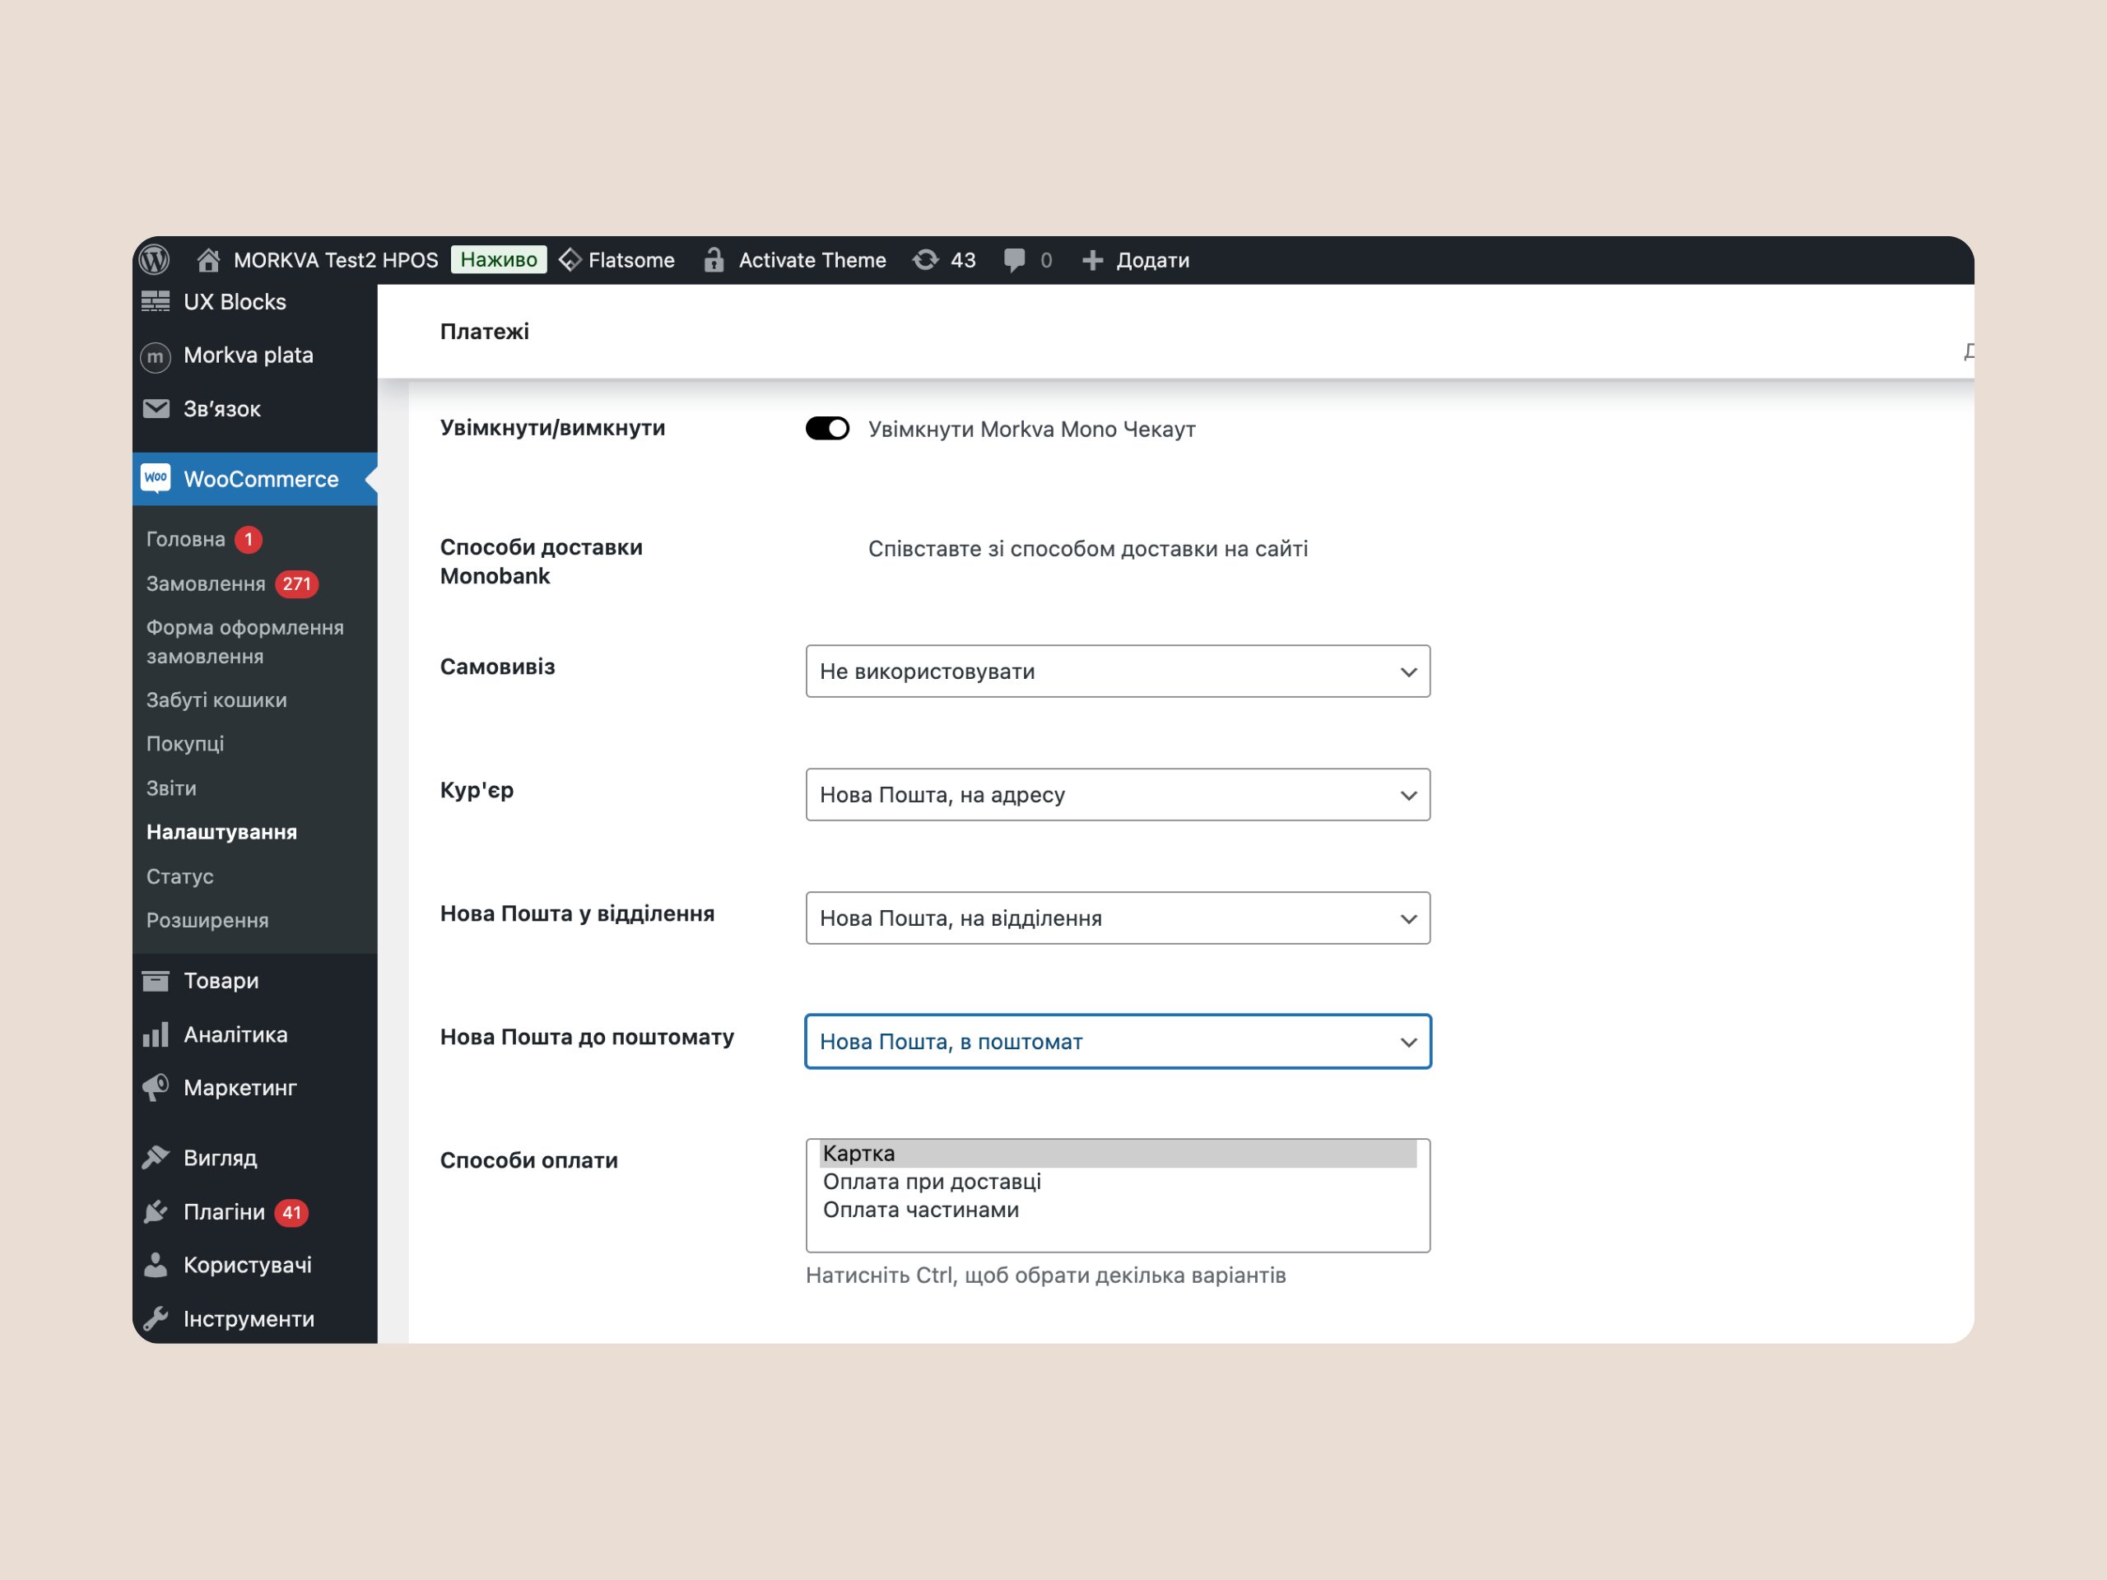The image size is (2107, 1580).
Task: Click the home icon beside MORKVA Test2 HPOS
Action: (x=208, y=260)
